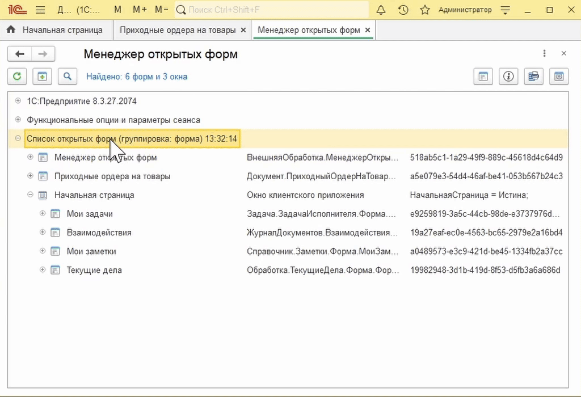The height and width of the screenshot is (397, 581).
Task: Select 'Взаимодействия' tree row
Action: point(288,233)
